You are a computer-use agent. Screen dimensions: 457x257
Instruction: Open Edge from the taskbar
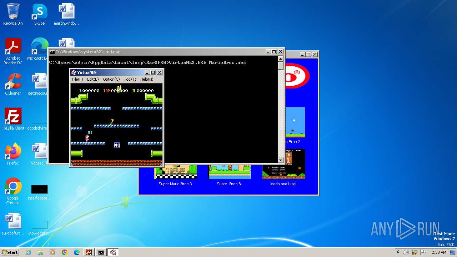tap(77, 252)
